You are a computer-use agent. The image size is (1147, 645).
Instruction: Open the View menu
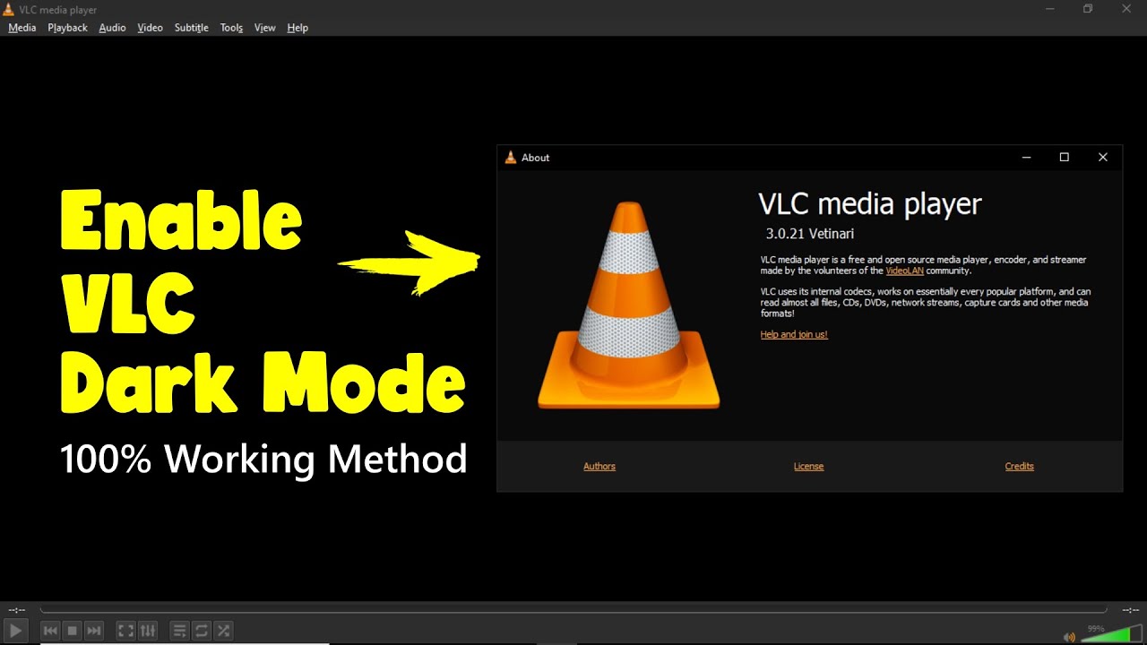(x=264, y=28)
